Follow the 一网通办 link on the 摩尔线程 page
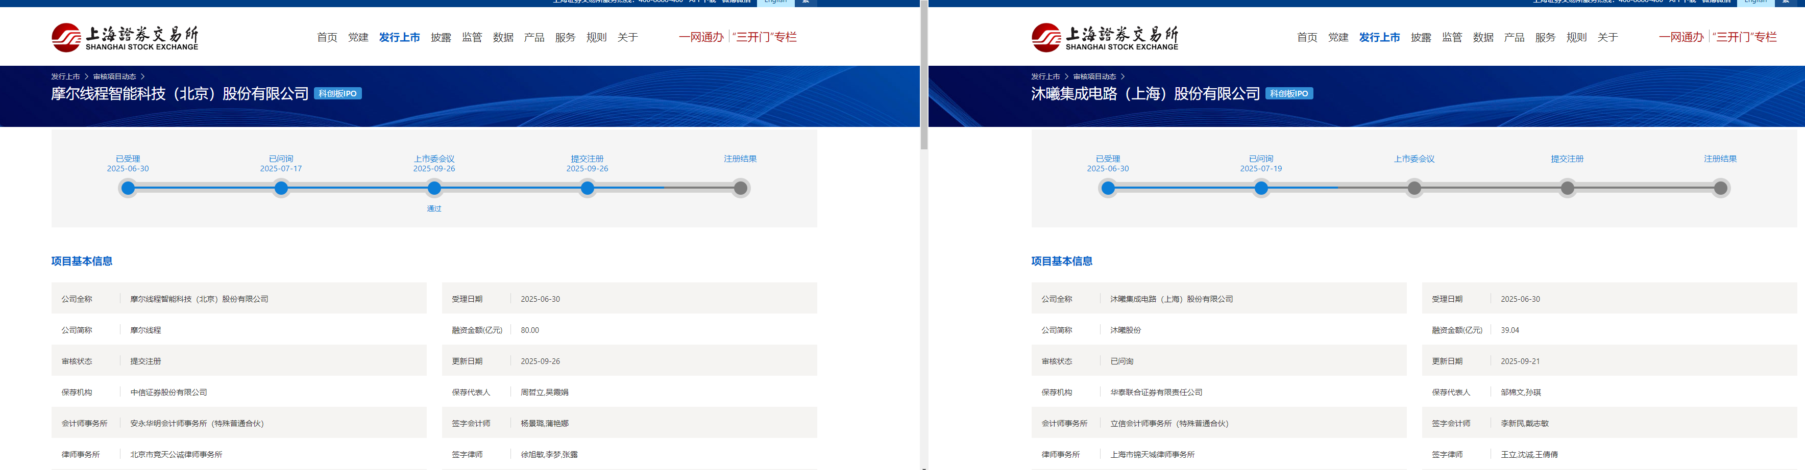The height and width of the screenshot is (470, 1805). (701, 37)
